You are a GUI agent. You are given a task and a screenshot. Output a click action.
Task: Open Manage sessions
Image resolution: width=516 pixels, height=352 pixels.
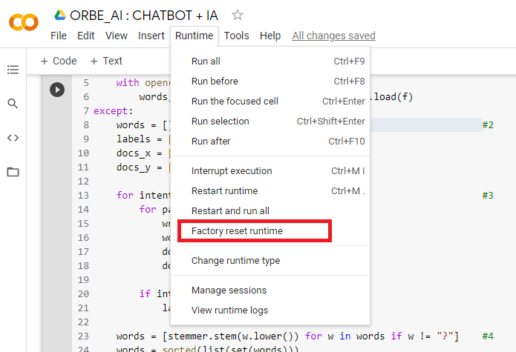point(270,290)
